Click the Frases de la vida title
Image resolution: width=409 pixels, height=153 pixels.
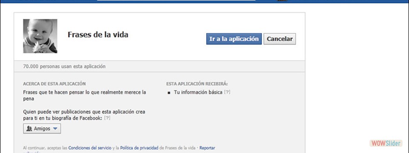(x=98, y=34)
